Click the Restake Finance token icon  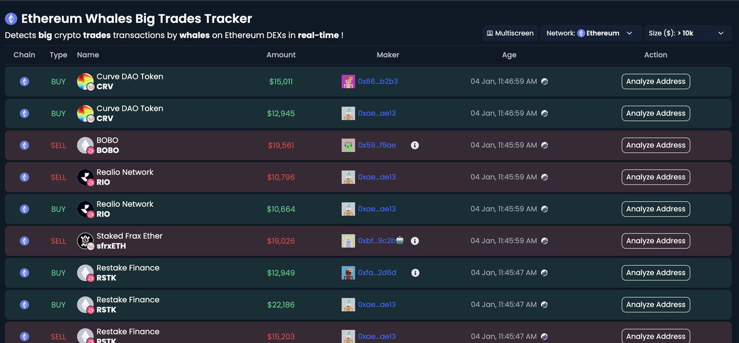(x=85, y=272)
